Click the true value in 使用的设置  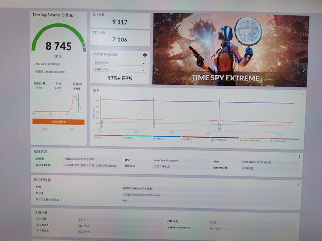pos(125,201)
